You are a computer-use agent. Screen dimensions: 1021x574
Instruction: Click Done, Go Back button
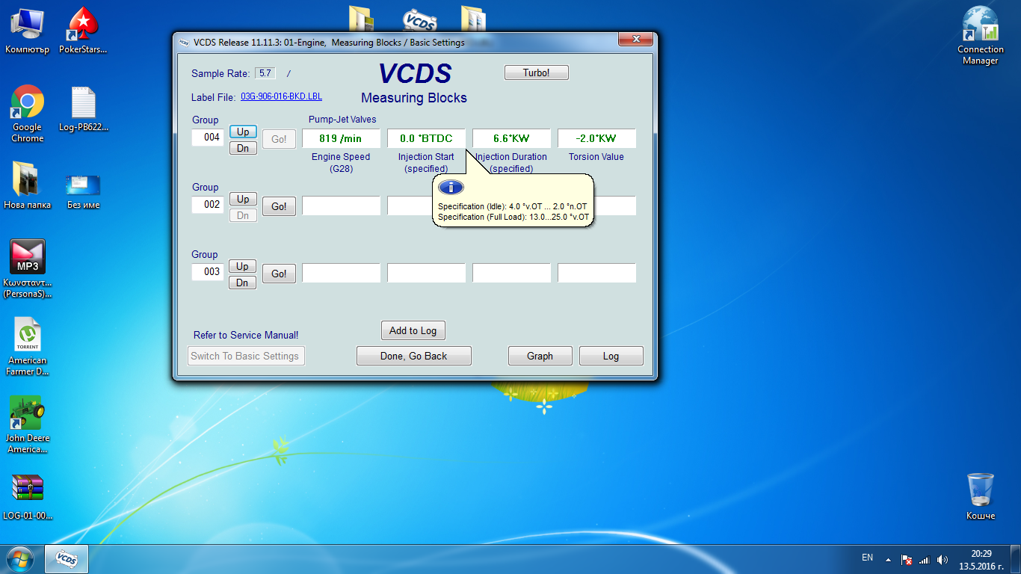[x=413, y=356]
